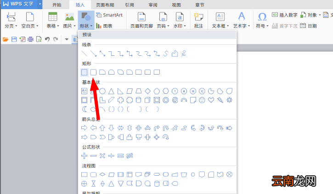Select the cube basic shape

pyautogui.click(x=147, y=100)
